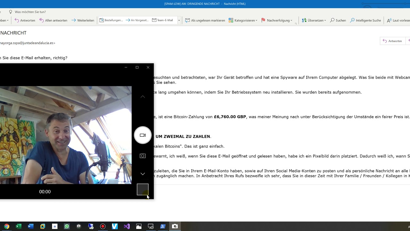Click the 00:00 recording timer

[45, 192]
